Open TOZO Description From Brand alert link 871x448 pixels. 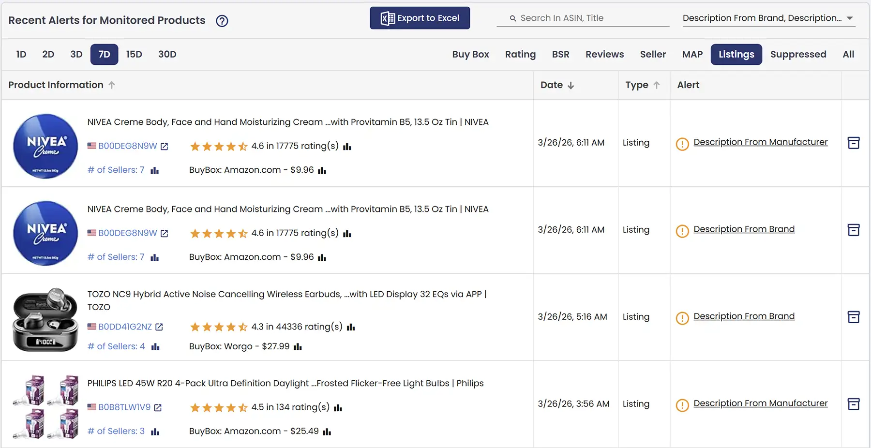(x=744, y=316)
